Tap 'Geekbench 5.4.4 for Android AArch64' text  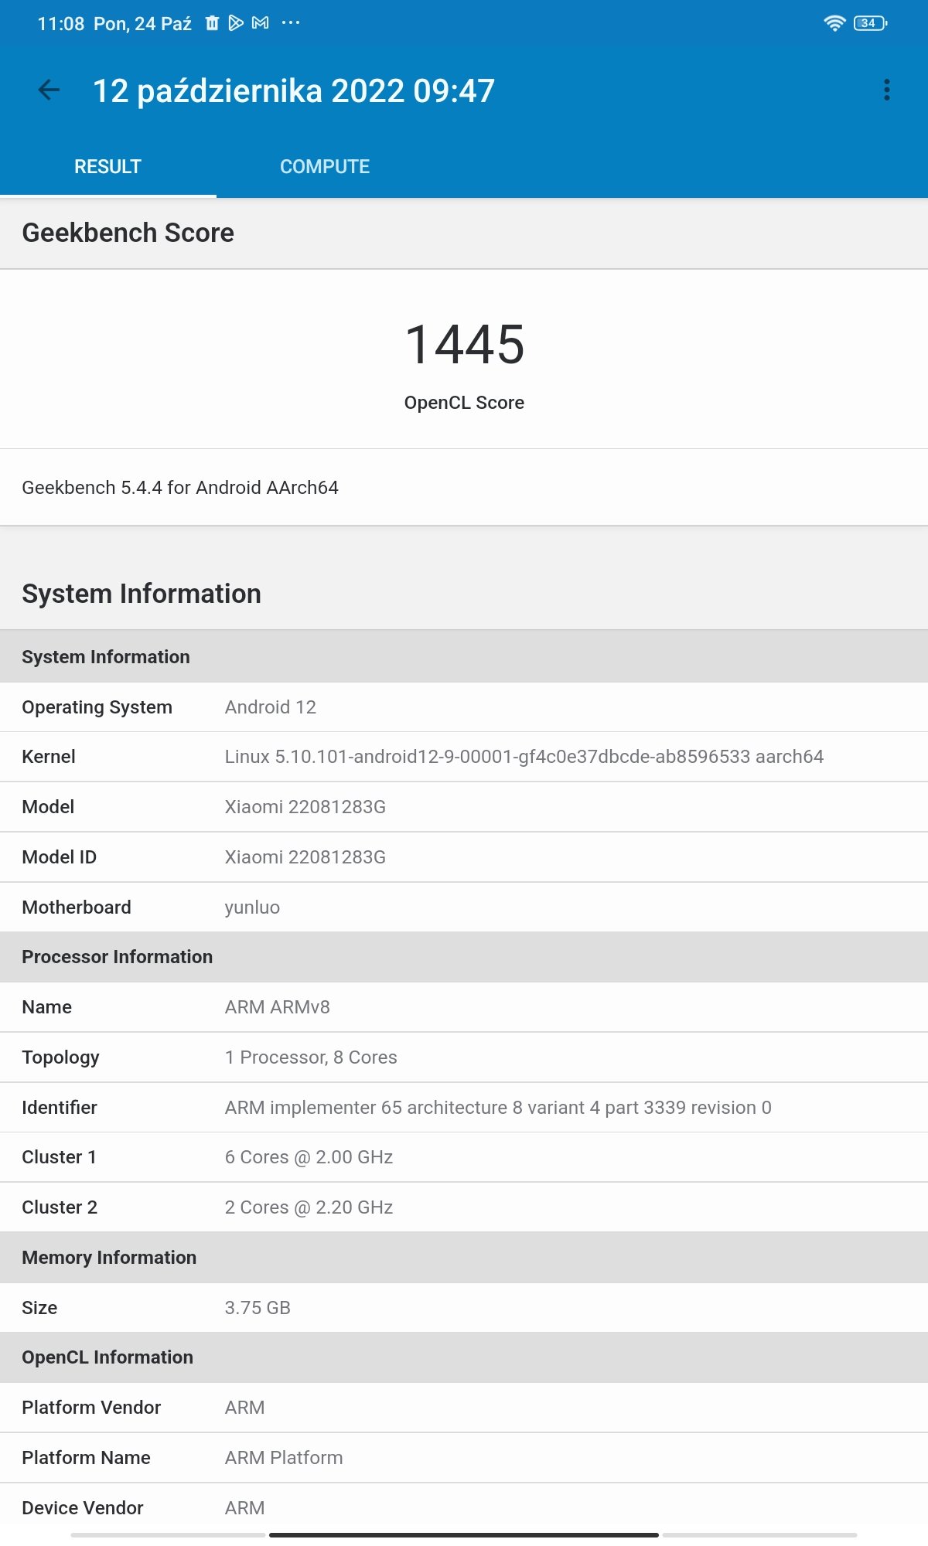(x=180, y=488)
